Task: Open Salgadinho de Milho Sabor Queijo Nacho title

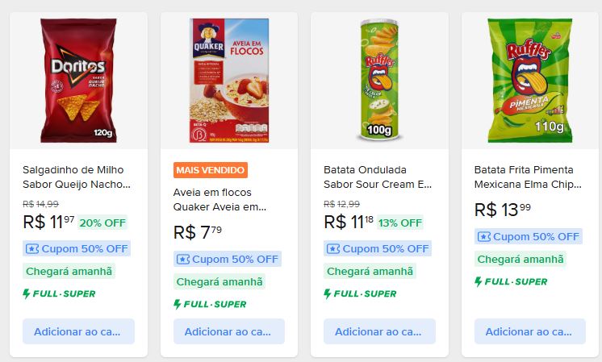Action: click(x=77, y=177)
